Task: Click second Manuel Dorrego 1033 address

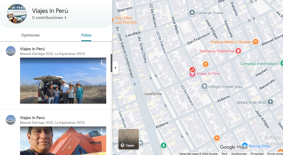Action: coord(52,123)
